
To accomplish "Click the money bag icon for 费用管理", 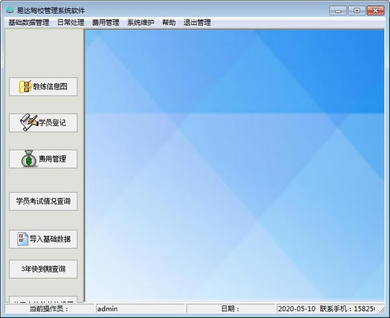I will 30,159.
